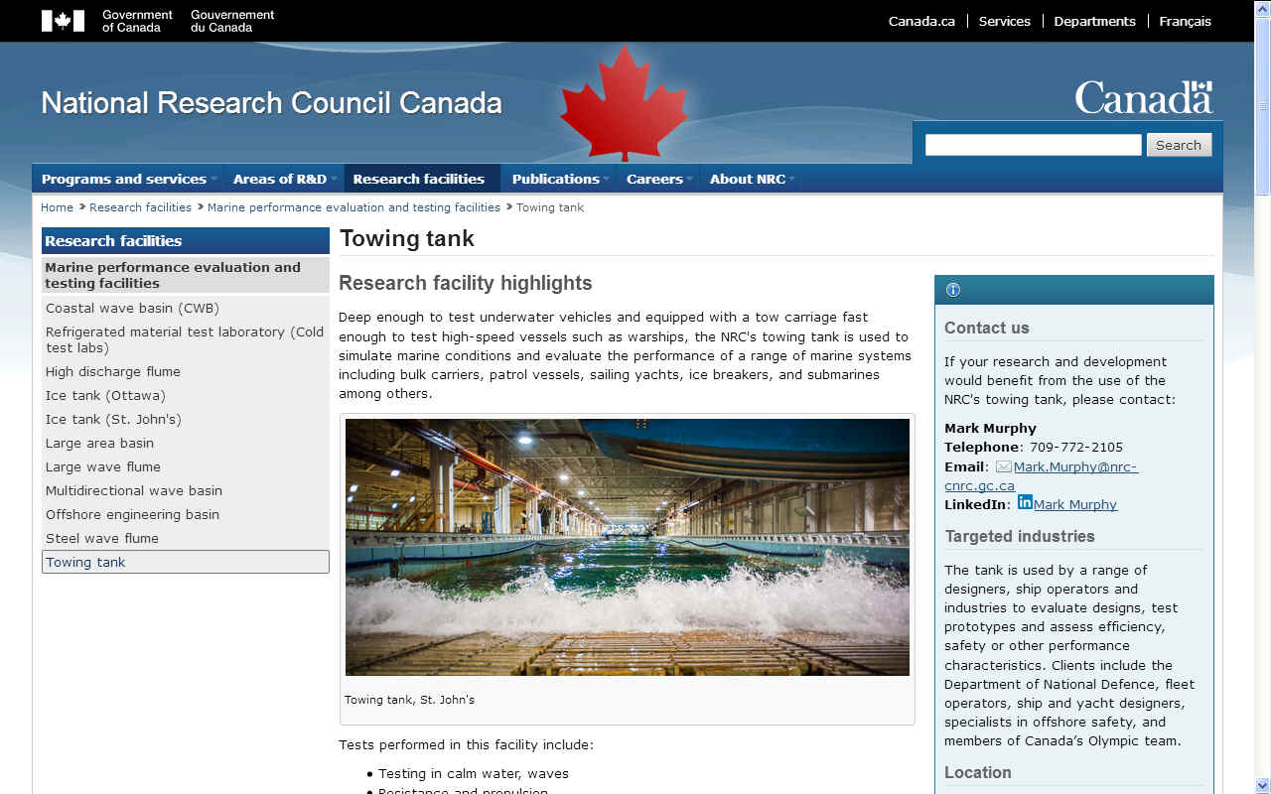Click the Research facility highlights heading
Viewport: 1271px width, 794px height.
click(x=465, y=284)
